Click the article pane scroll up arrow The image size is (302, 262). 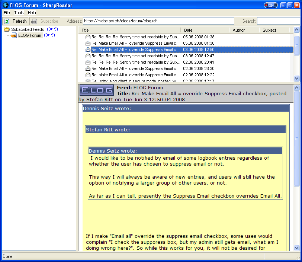tap(297, 88)
